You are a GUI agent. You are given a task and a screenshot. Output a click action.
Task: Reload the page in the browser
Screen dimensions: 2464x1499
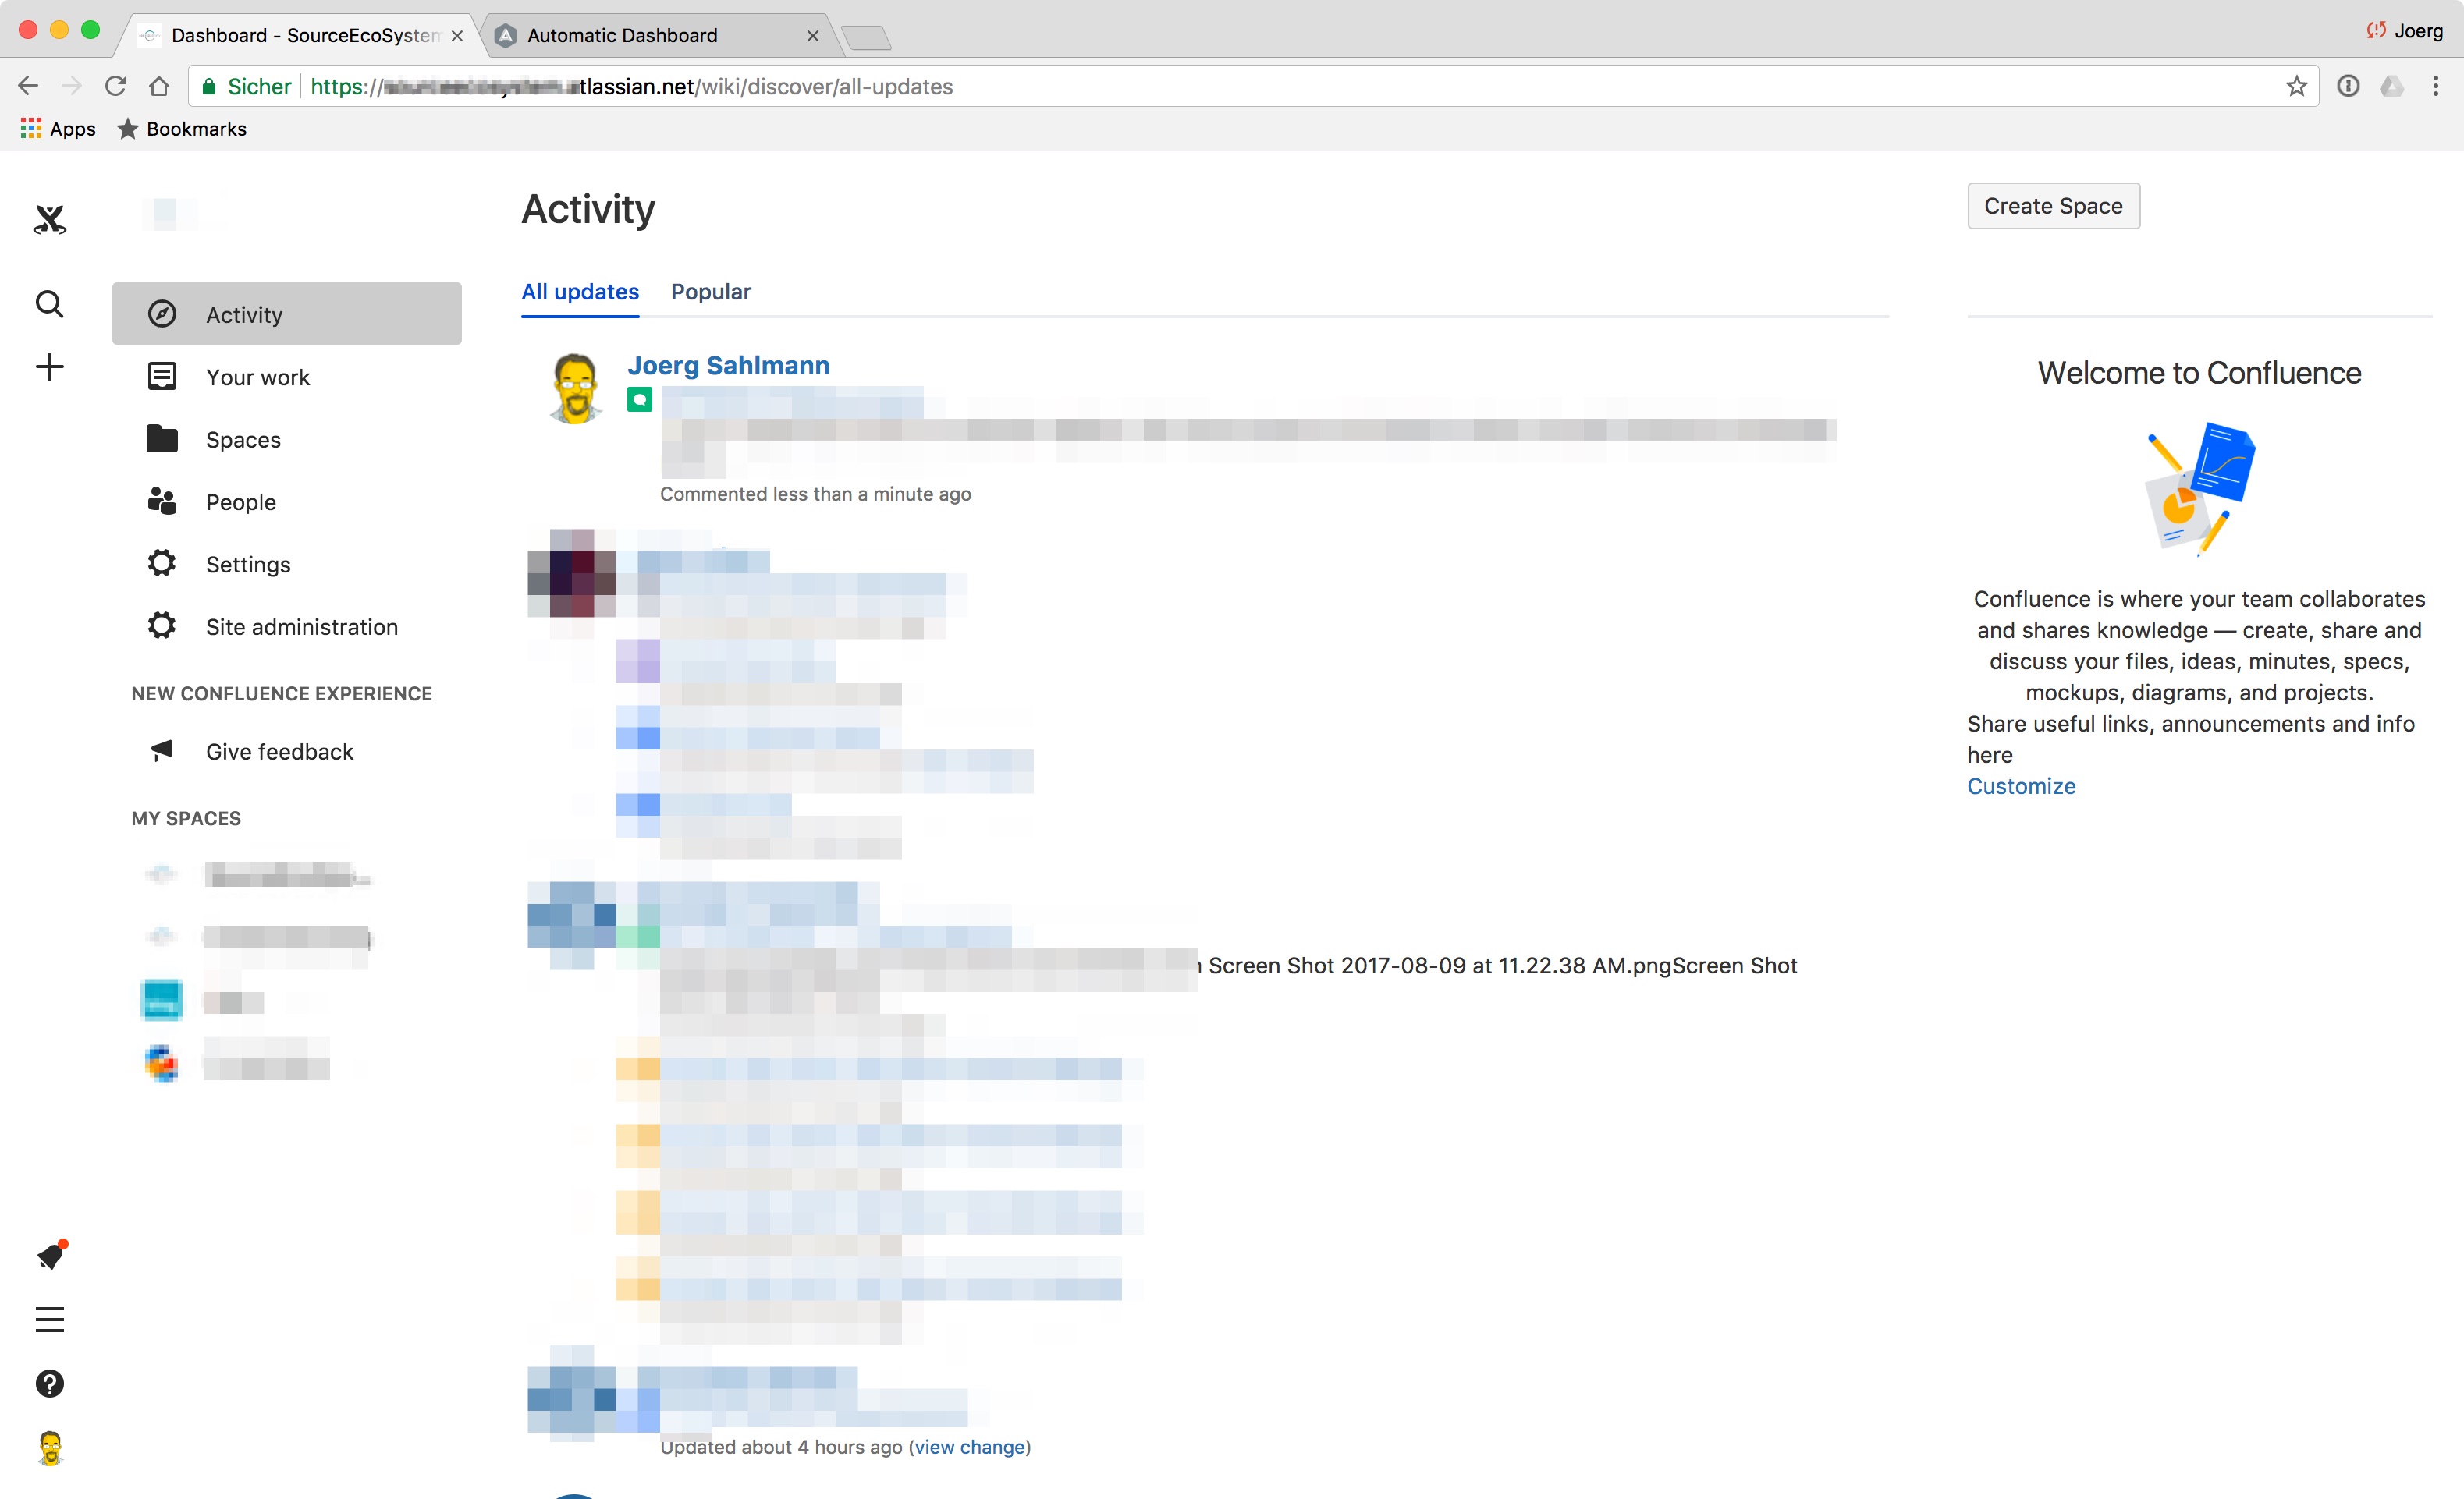point(116,87)
